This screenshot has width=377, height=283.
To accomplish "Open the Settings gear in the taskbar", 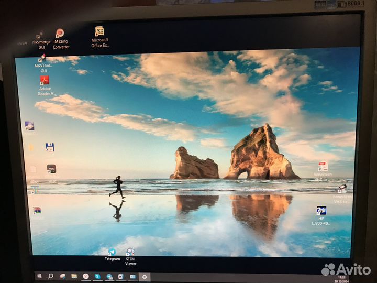I will (145, 277).
